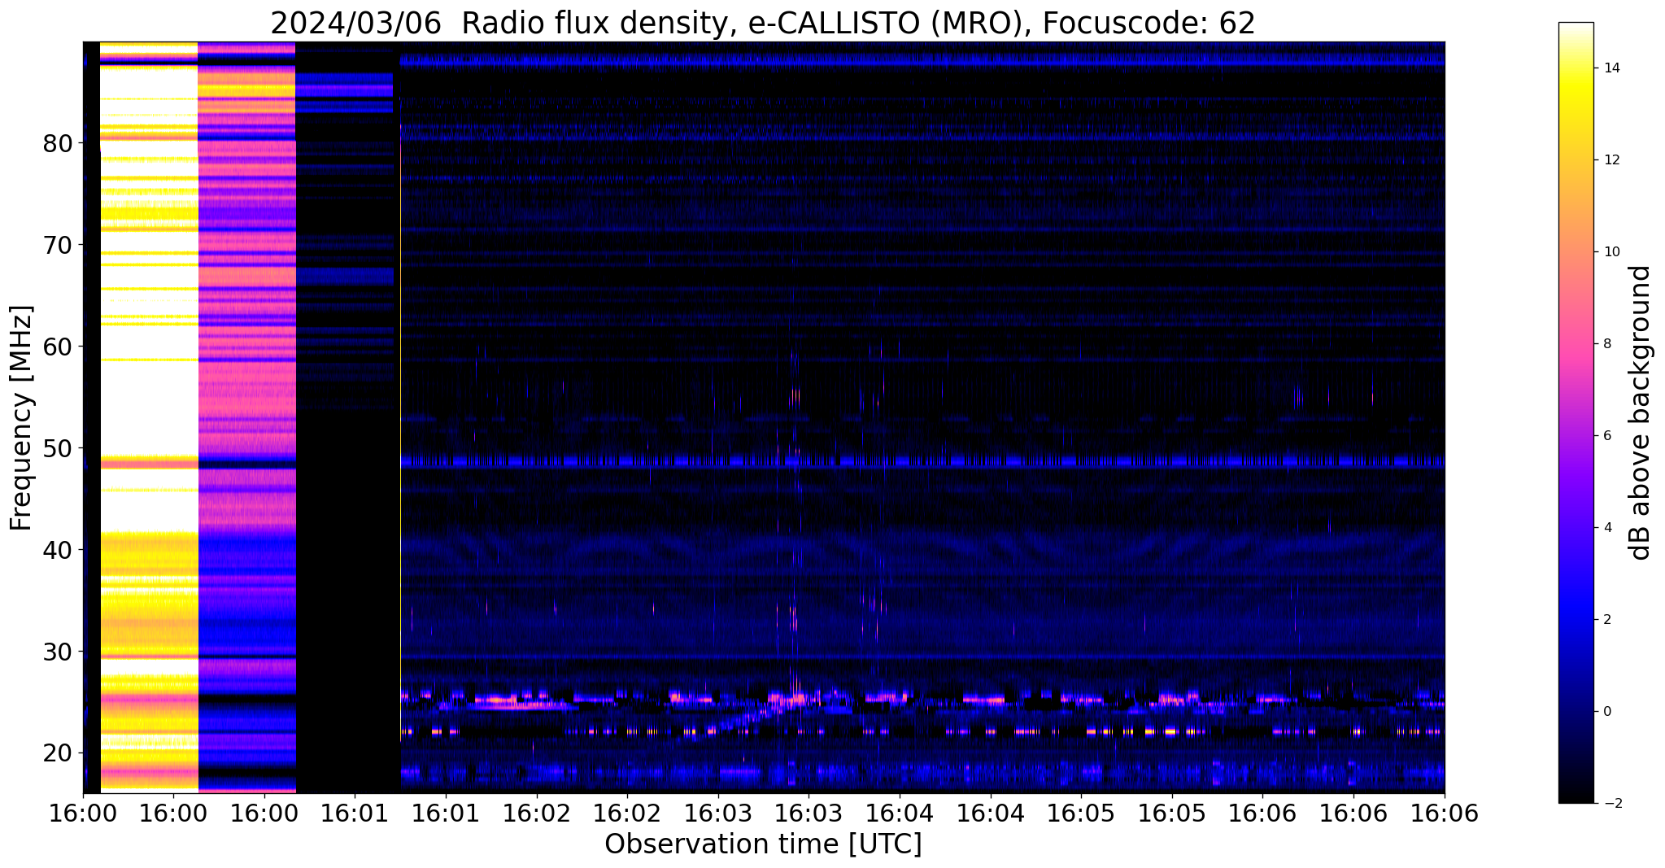Screen dimensions: 1665x868
Task: Click the 80 MHz frequency tick label
Action: pyautogui.click(x=58, y=144)
